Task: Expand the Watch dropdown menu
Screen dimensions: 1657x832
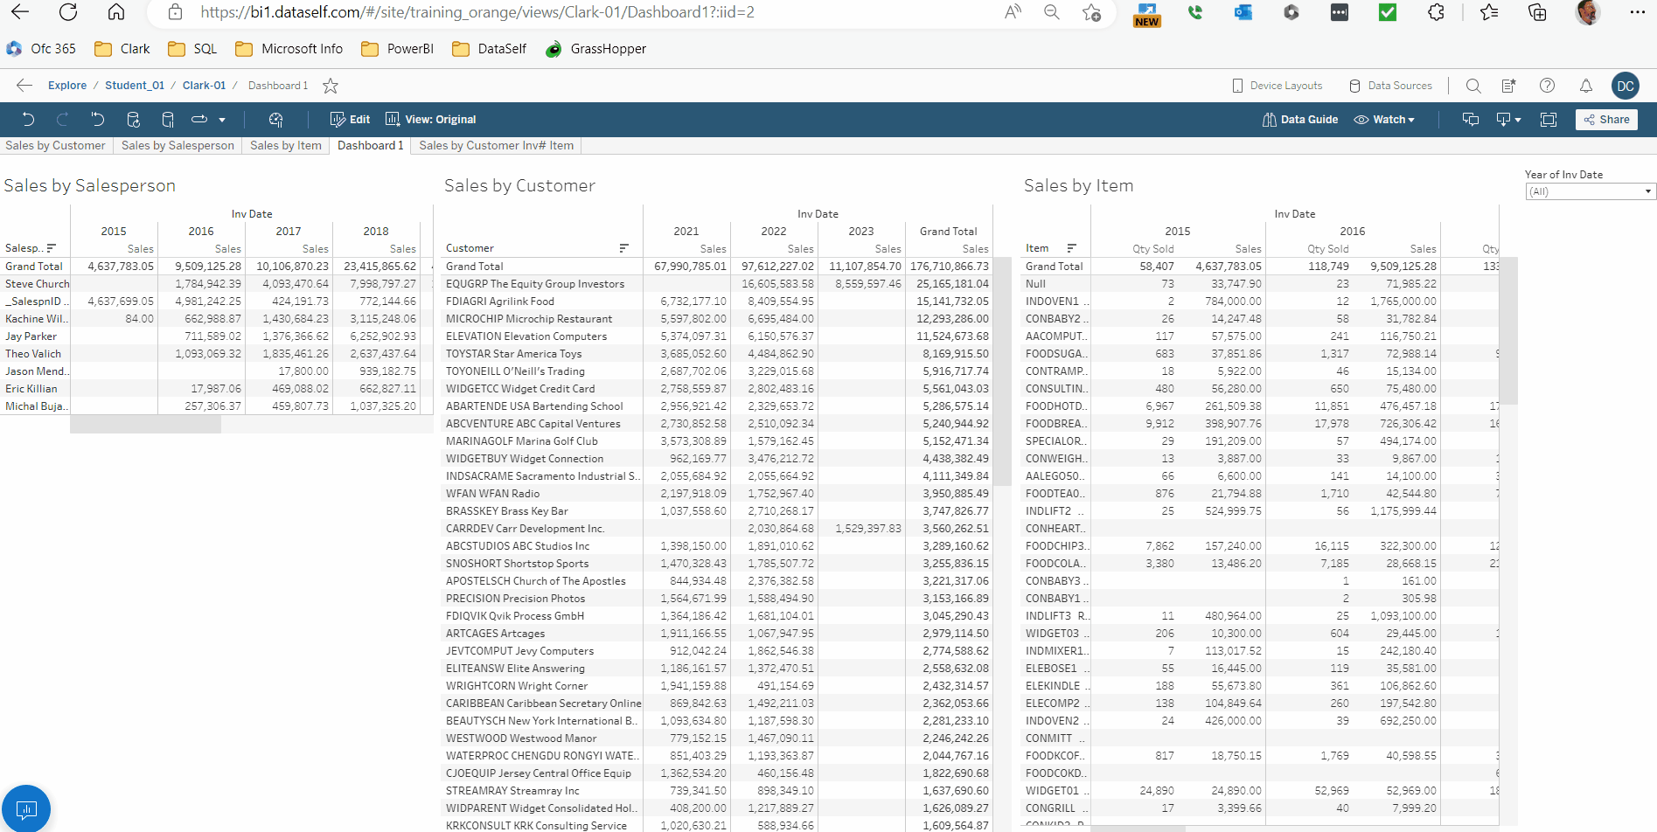Action: coord(1385,120)
